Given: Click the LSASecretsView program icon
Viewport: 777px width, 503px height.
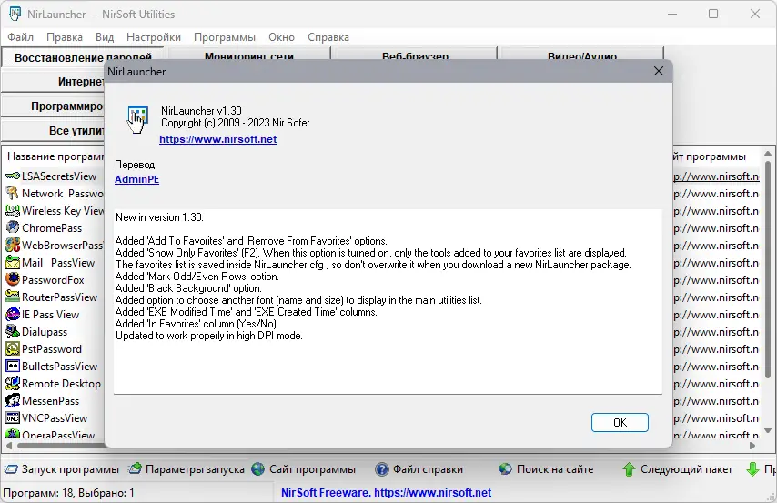Looking at the screenshot, I should (13, 176).
